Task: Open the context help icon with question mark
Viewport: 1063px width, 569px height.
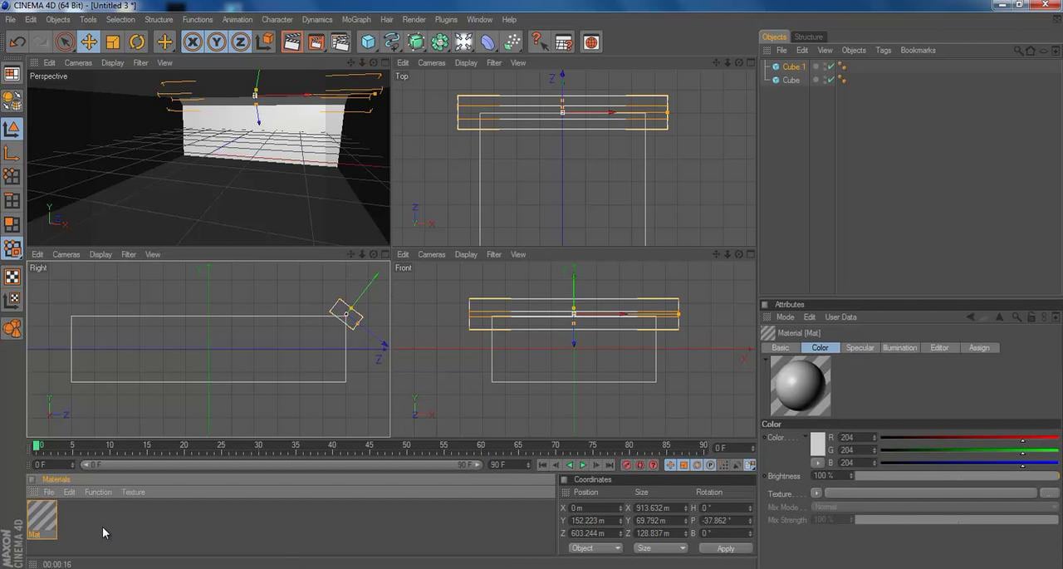Action: [x=539, y=42]
